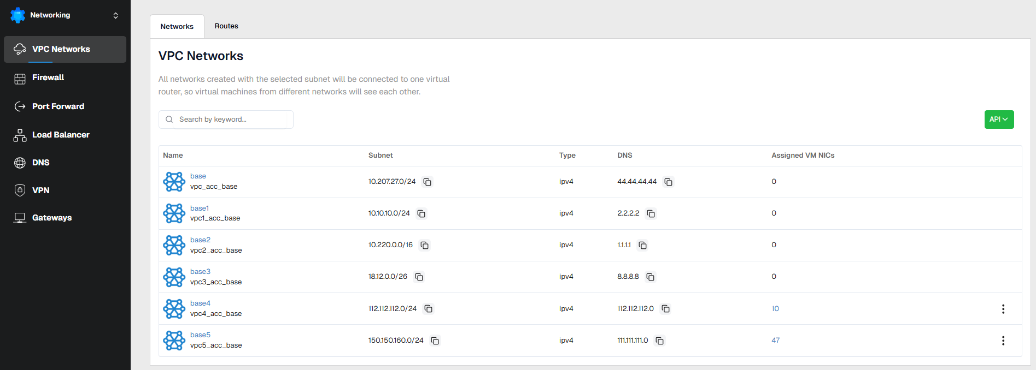Open the base2 network link
1036x370 pixels.
200,240
